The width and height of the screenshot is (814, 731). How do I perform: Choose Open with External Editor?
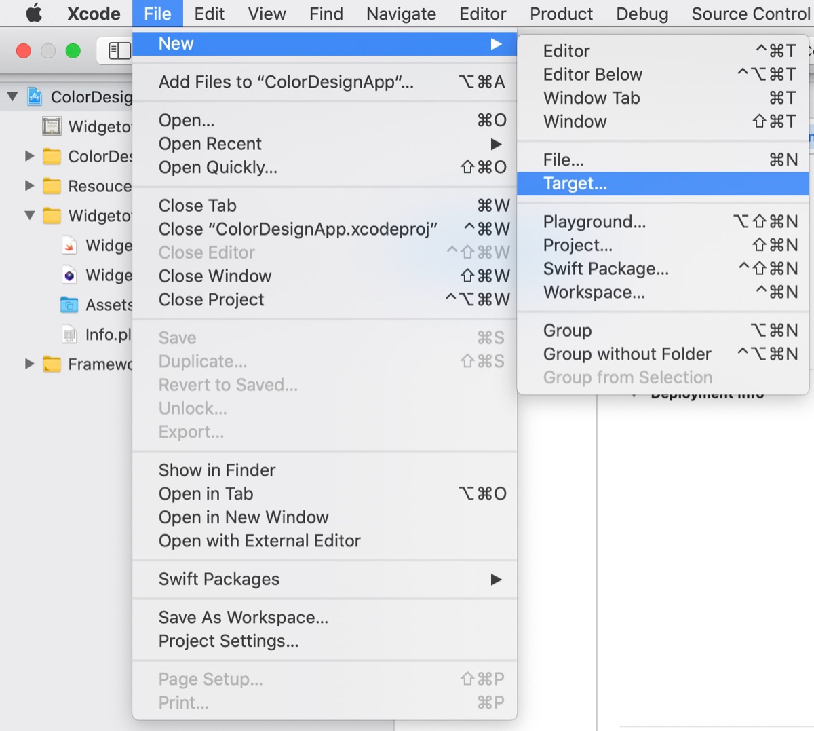click(325, 541)
